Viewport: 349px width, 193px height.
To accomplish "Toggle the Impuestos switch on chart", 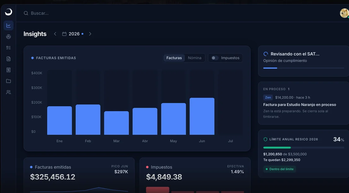I will click(x=215, y=58).
